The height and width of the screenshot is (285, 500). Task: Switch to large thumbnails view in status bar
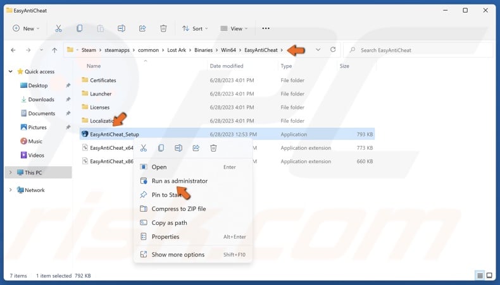point(489,276)
